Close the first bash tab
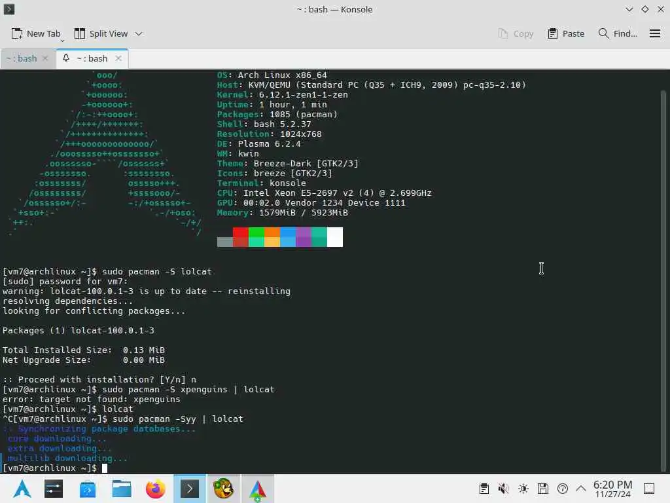 point(45,58)
